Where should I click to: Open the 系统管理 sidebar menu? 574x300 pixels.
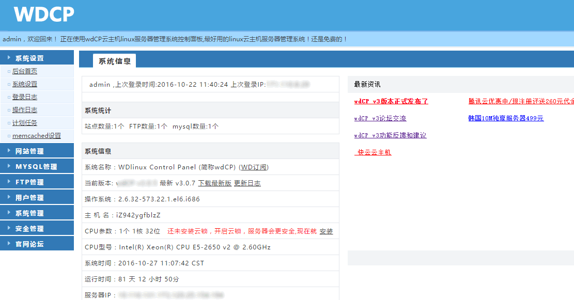pos(29,213)
